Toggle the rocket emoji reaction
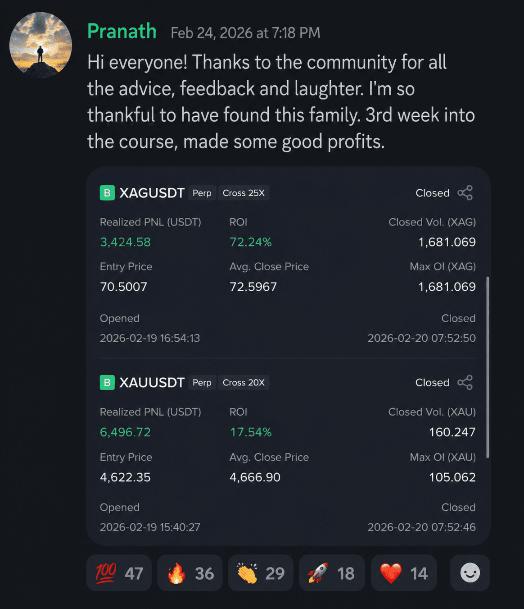Screen dimensions: 524x609 click(x=332, y=573)
